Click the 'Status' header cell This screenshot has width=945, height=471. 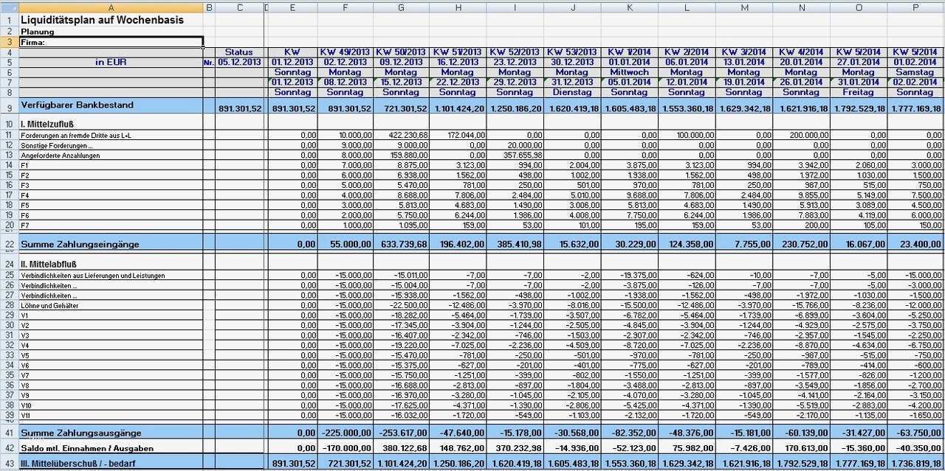coord(239,52)
